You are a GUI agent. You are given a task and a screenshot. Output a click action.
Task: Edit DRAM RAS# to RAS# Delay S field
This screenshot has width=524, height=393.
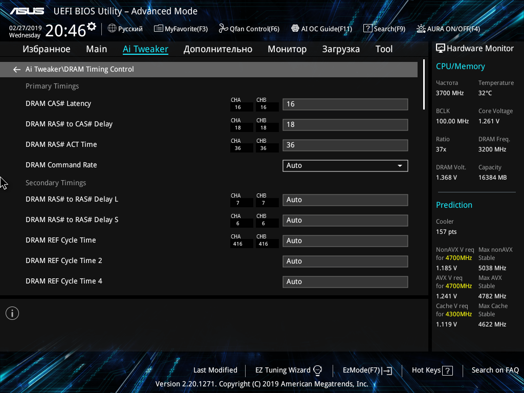tap(345, 221)
